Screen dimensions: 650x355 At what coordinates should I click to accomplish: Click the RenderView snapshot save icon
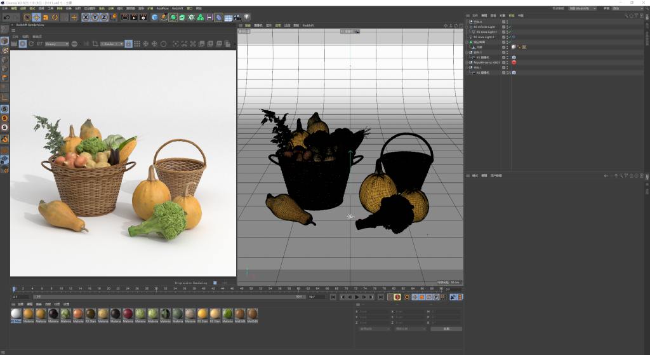tap(201, 44)
